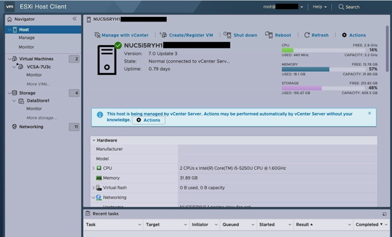Viewport: 392px width, 237px height.
Task: Click the Host device icon in navigator
Action: [15, 29]
